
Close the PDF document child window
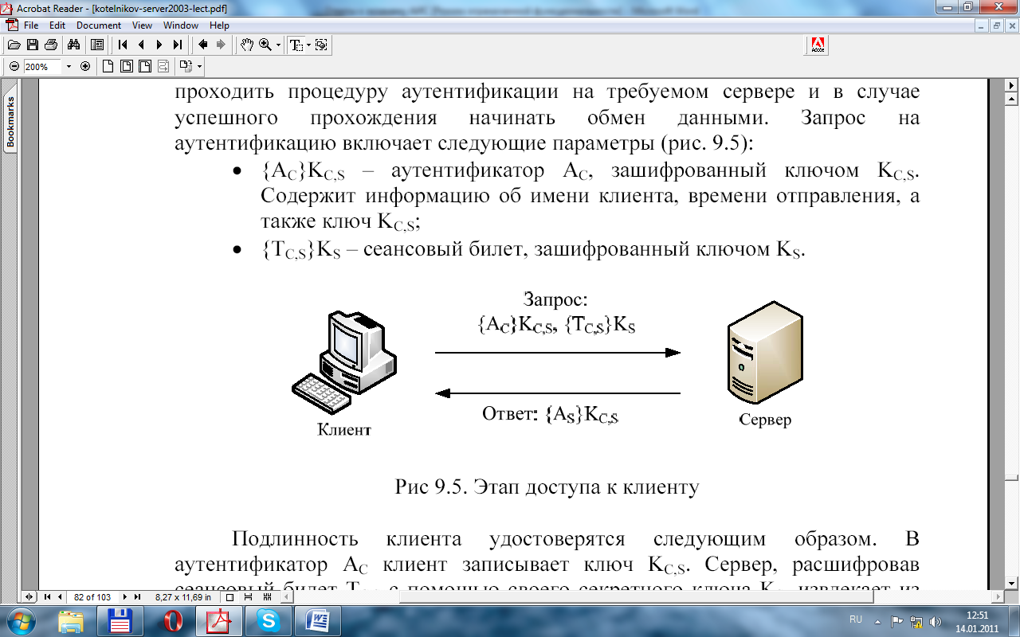[1010, 25]
